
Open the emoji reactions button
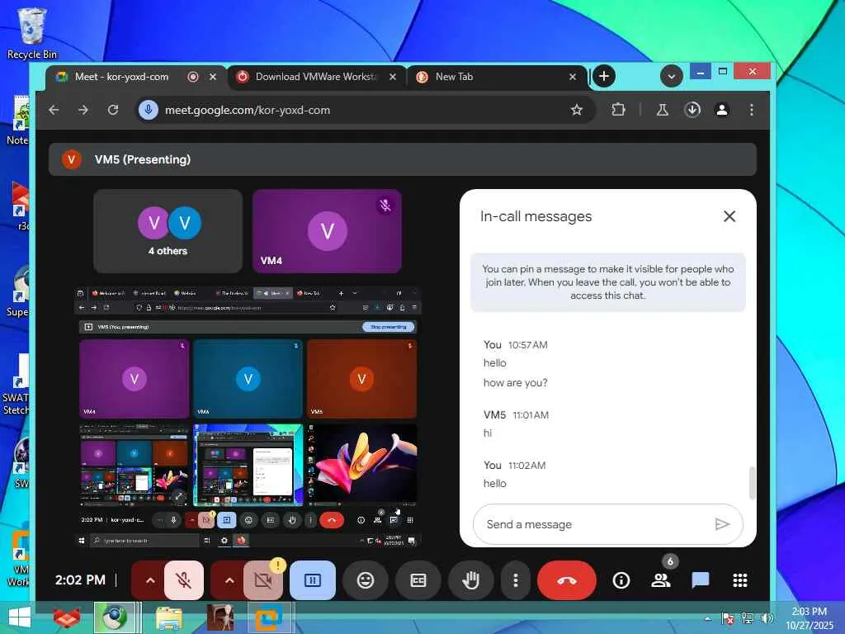[x=366, y=580]
